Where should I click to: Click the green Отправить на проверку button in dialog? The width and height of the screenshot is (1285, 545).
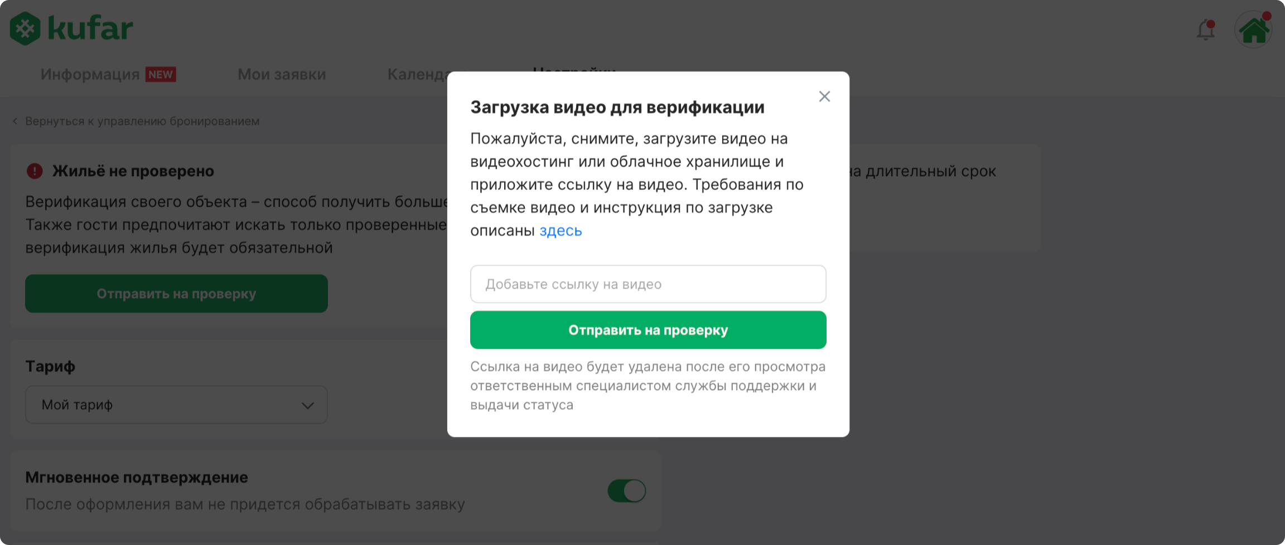tap(648, 330)
